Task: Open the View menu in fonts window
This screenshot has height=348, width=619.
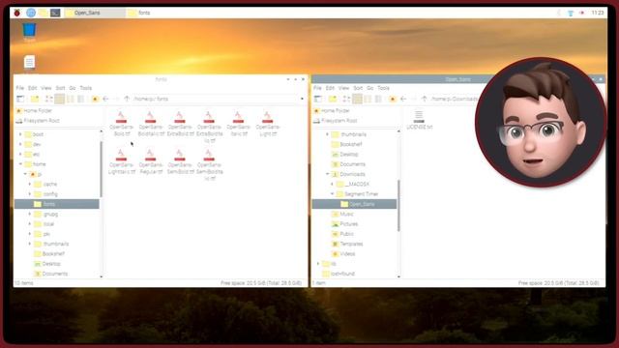Action: (x=46, y=88)
